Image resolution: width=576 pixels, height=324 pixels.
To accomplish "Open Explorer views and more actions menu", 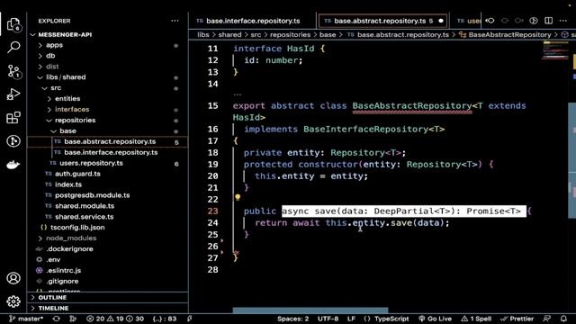I will [175, 21].
